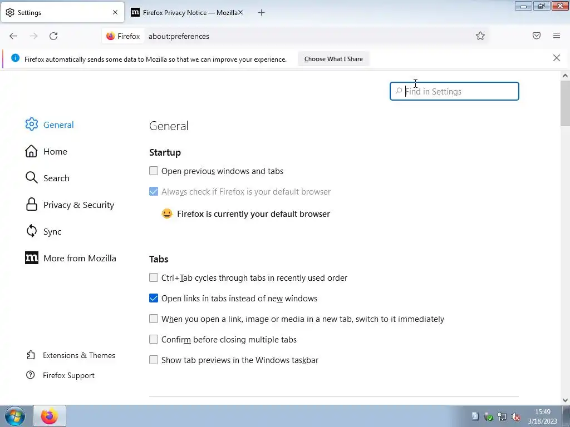Click the taskbar clock showing 15:49

pyautogui.click(x=542, y=416)
